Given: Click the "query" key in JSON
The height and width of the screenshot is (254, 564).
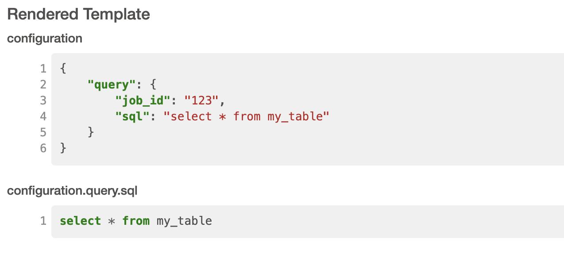Looking at the screenshot, I should point(112,85).
